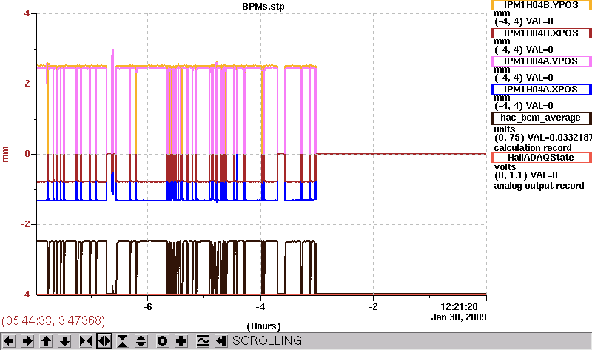Click the (Hours) axis label
This screenshot has width=592, height=350.
[263, 326]
